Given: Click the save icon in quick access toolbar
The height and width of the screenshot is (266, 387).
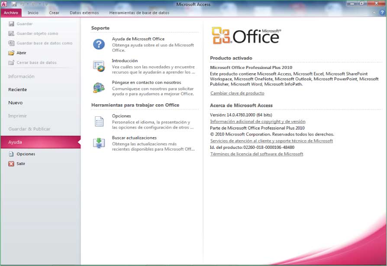Looking at the screenshot, I should coord(14,4).
